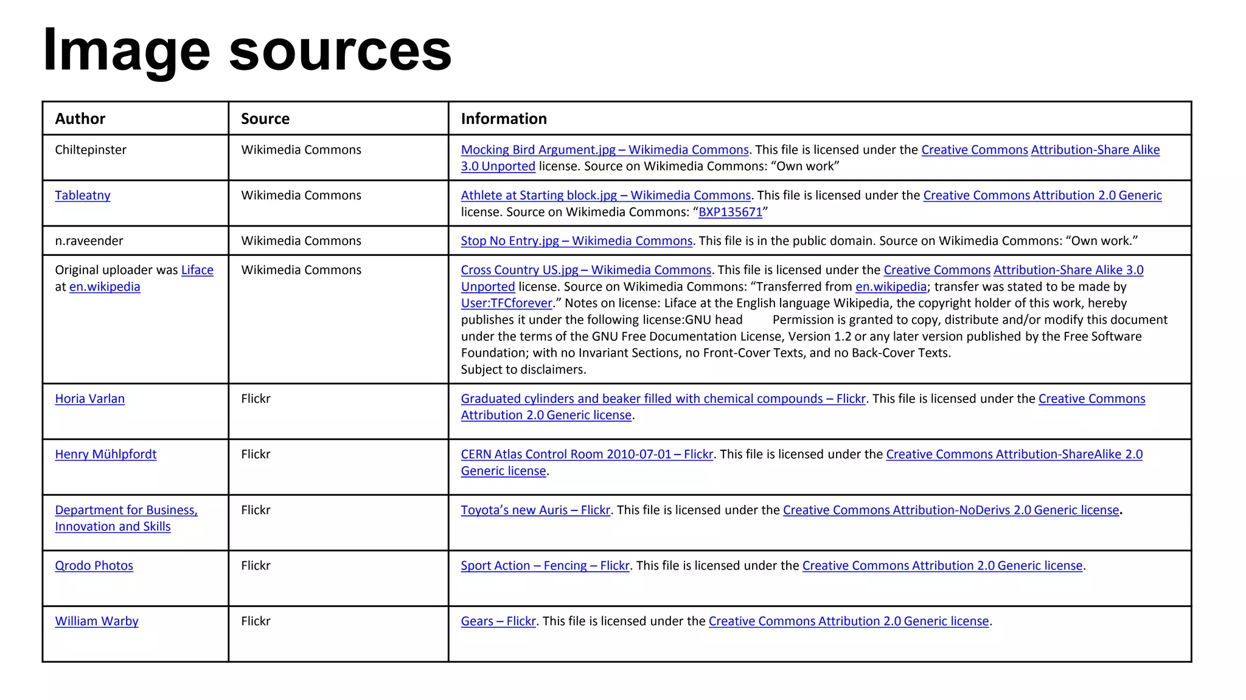This screenshot has width=1246, height=700.
Task: Open the Horia Varlan author link
Action: point(89,399)
